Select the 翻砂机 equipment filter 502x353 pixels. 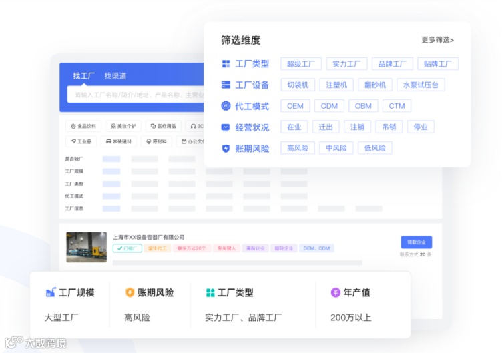pyautogui.click(x=375, y=85)
